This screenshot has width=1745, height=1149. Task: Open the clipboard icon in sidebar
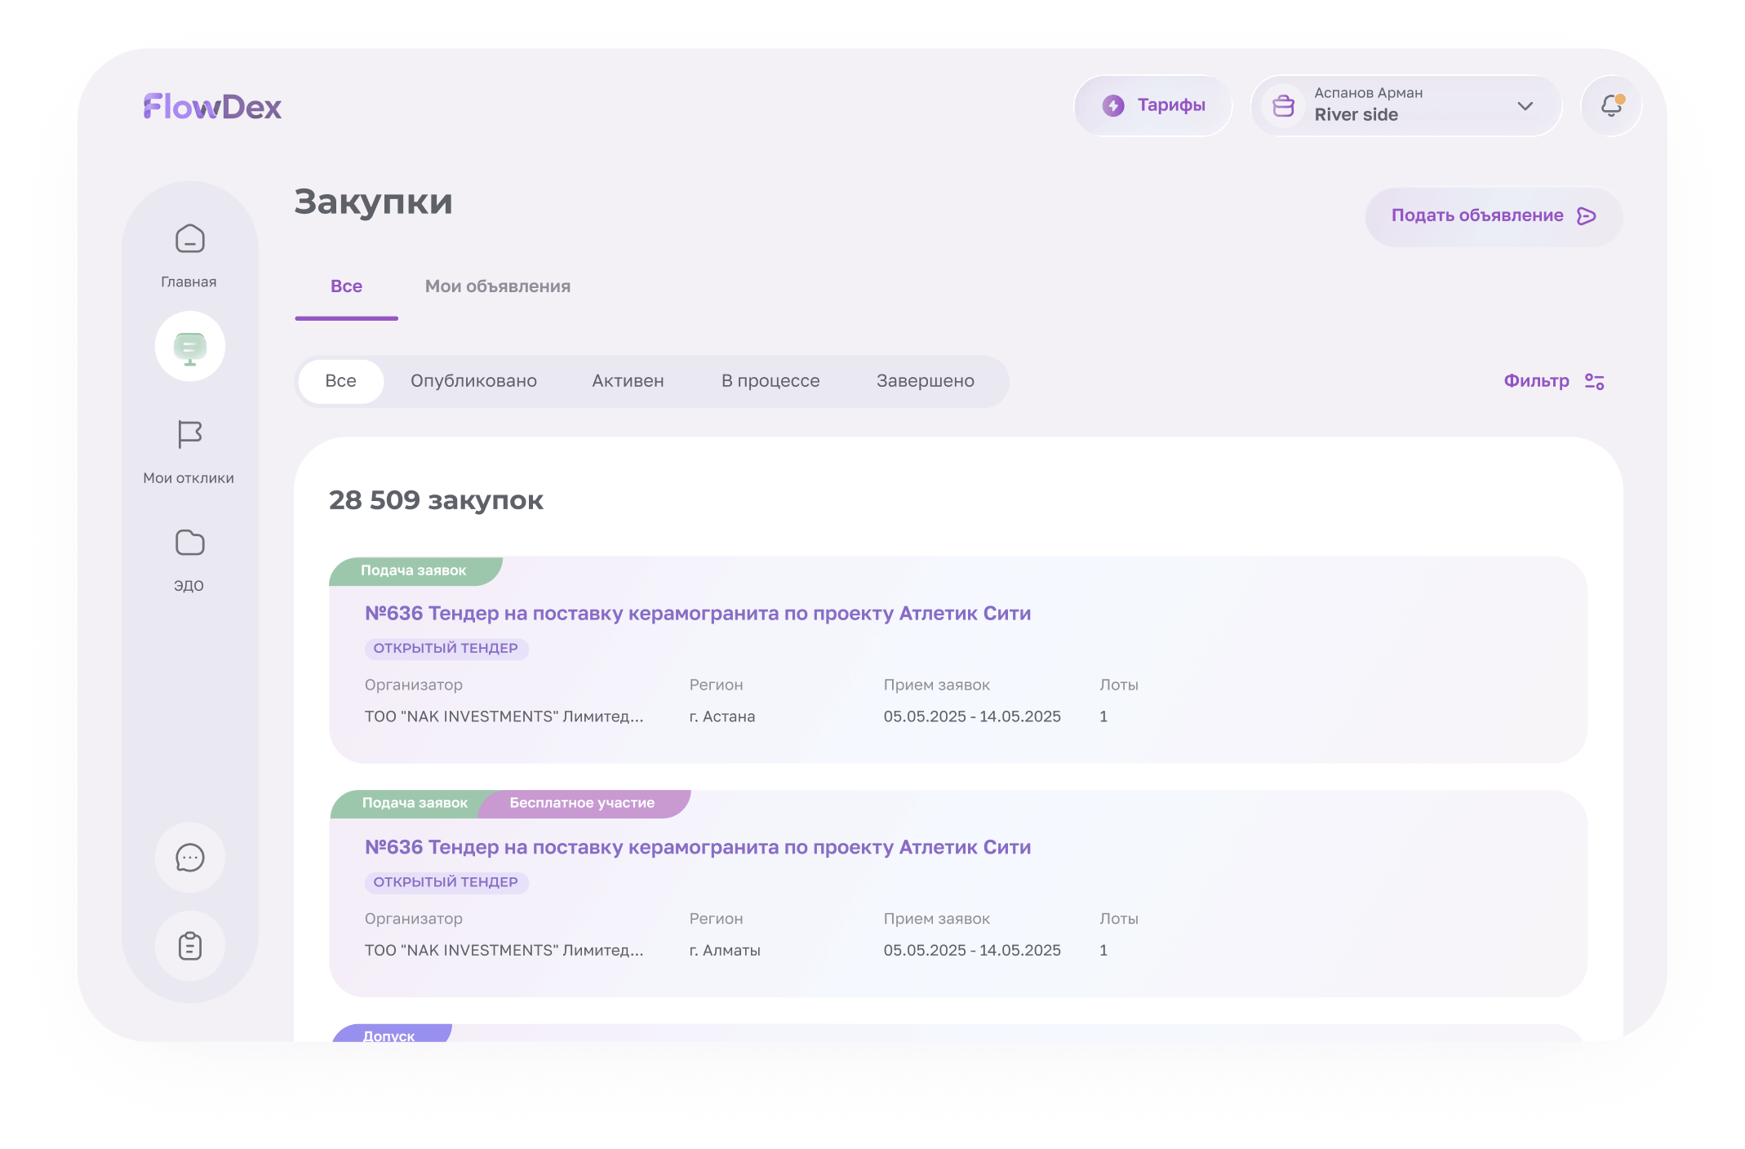(189, 946)
